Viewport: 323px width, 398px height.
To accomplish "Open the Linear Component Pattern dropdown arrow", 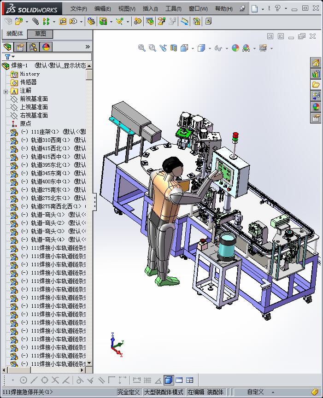I will tap(54, 22).
